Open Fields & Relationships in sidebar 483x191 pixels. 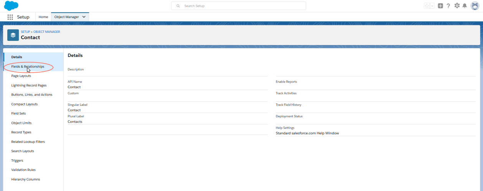click(x=28, y=66)
